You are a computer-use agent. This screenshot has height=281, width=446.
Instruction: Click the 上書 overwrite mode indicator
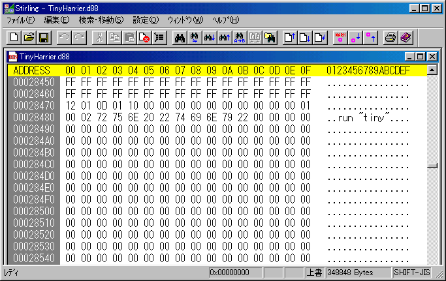(314, 273)
